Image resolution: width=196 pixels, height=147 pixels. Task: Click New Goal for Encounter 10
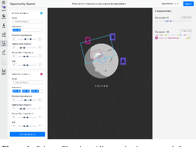[186, 17]
